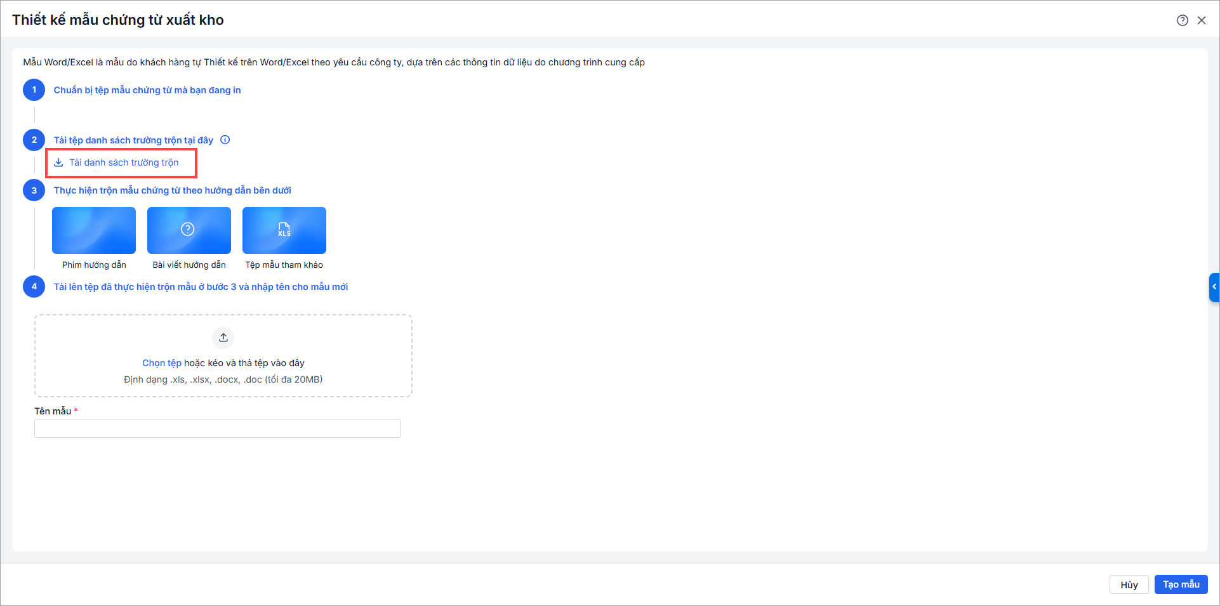Click the Bài viết hướng dẫn caption
Screen dimensions: 1220x606
[x=189, y=265]
